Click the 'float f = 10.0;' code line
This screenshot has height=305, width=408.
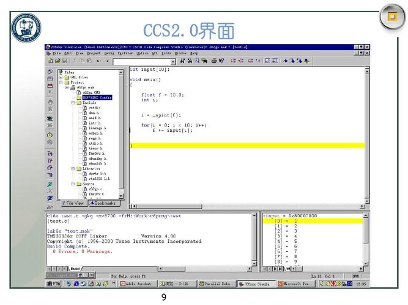point(162,95)
